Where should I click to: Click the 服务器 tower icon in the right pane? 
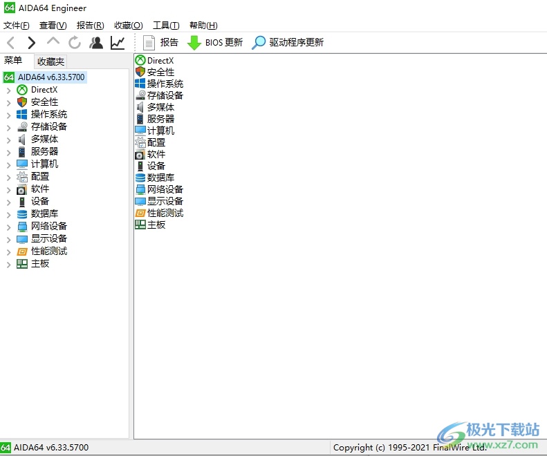[140, 119]
